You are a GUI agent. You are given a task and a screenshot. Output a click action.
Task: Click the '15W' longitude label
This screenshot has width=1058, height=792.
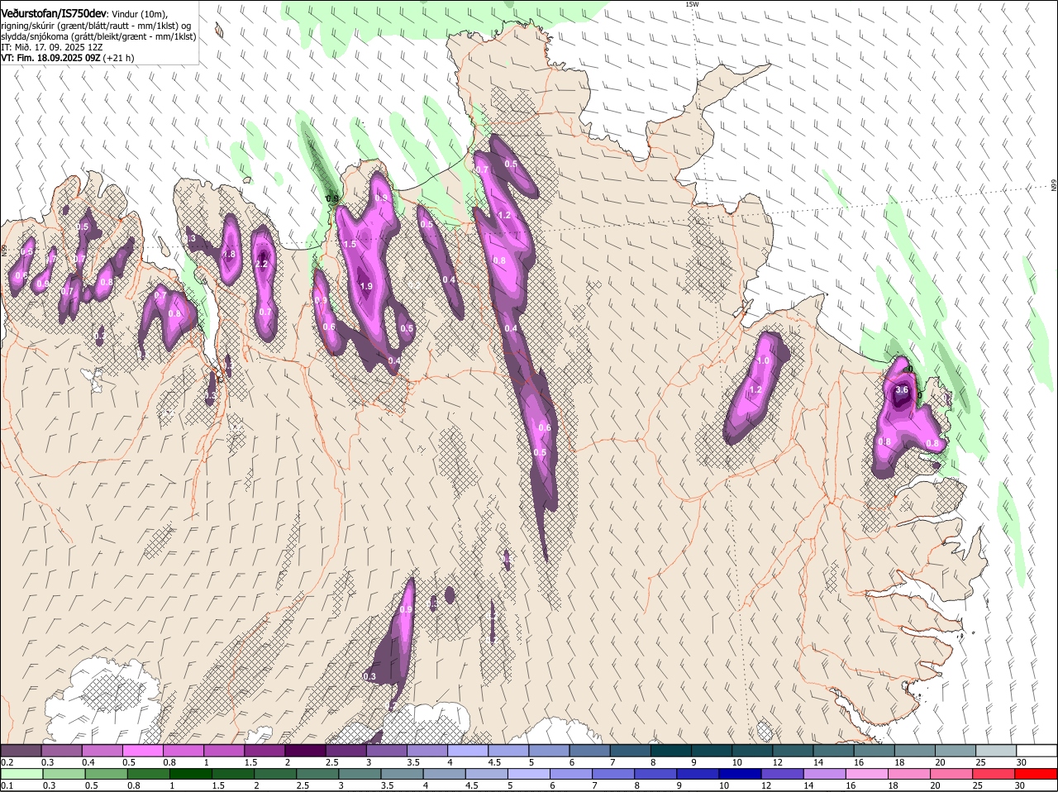(x=692, y=4)
